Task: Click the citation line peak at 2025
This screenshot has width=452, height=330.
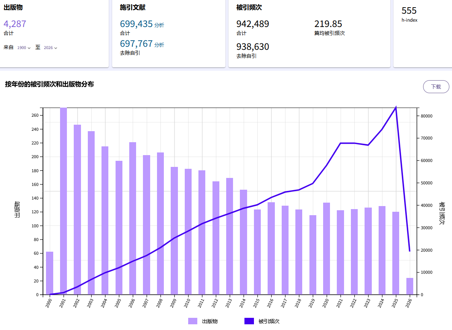Action: point(396,108)
